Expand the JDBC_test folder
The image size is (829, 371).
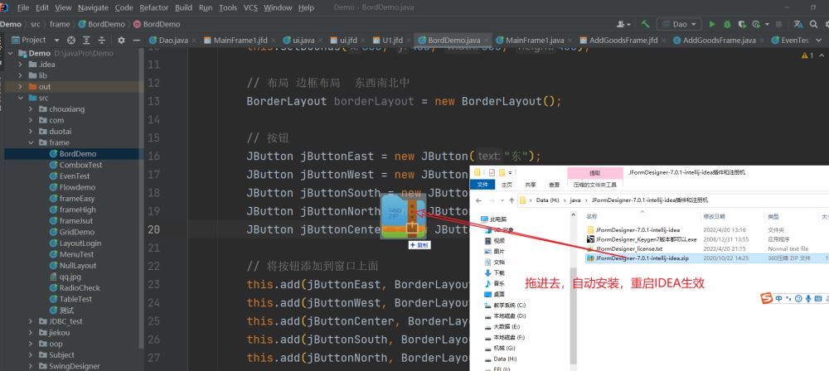point(31,321)
